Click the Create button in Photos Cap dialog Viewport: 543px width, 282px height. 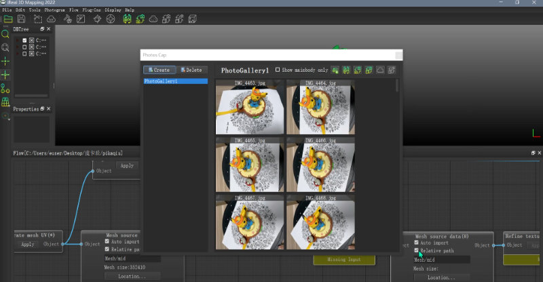pos(160,70)
